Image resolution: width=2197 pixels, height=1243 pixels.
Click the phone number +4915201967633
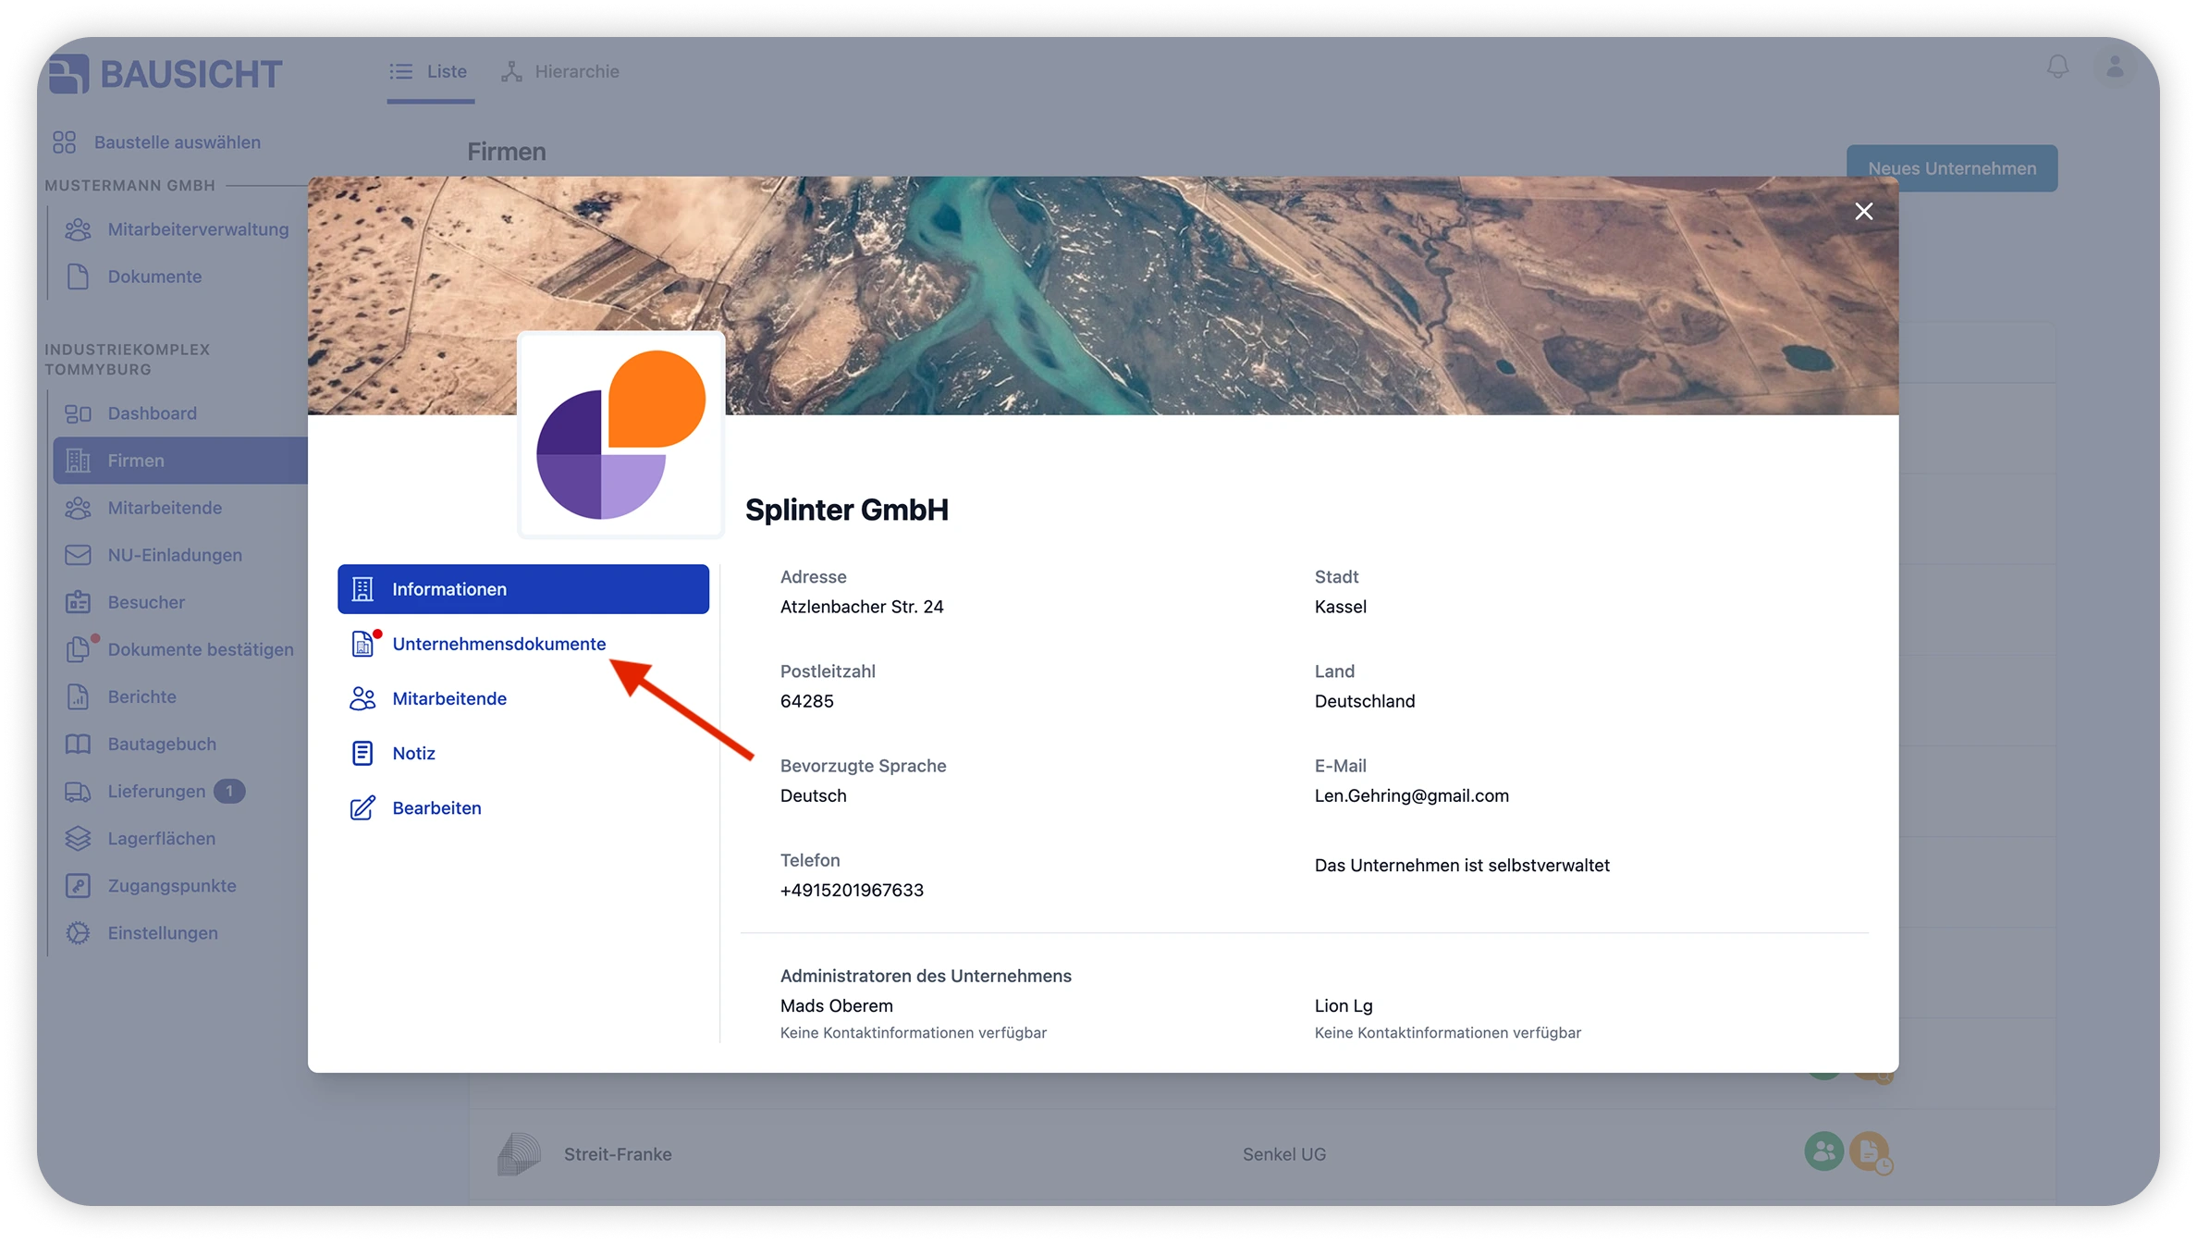coord(852,890)
